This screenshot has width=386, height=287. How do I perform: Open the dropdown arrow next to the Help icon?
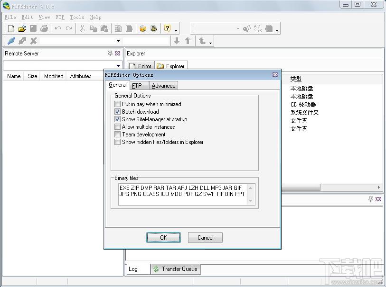pos(176,31)
